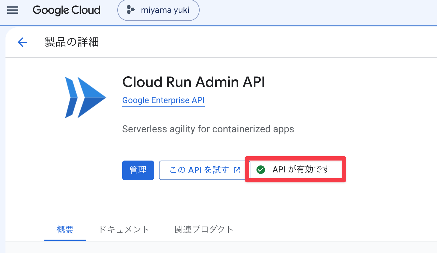
Task: Click the 製品の詳細 page title
Action: tap(72, 42)
